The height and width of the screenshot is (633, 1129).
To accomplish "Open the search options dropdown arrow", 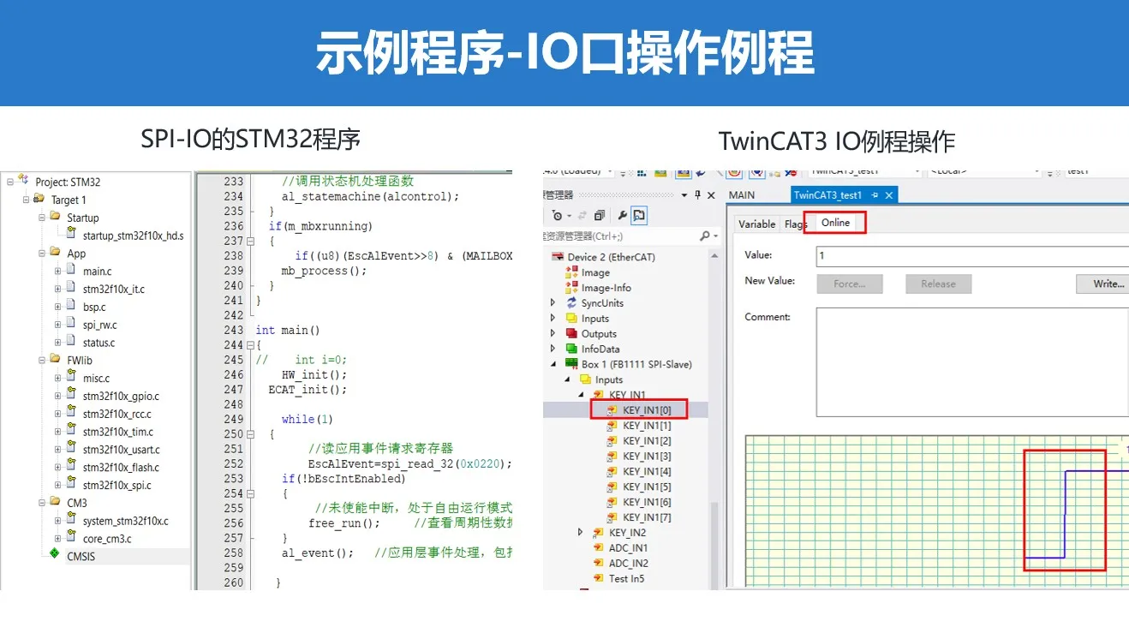I will [714, 236].
